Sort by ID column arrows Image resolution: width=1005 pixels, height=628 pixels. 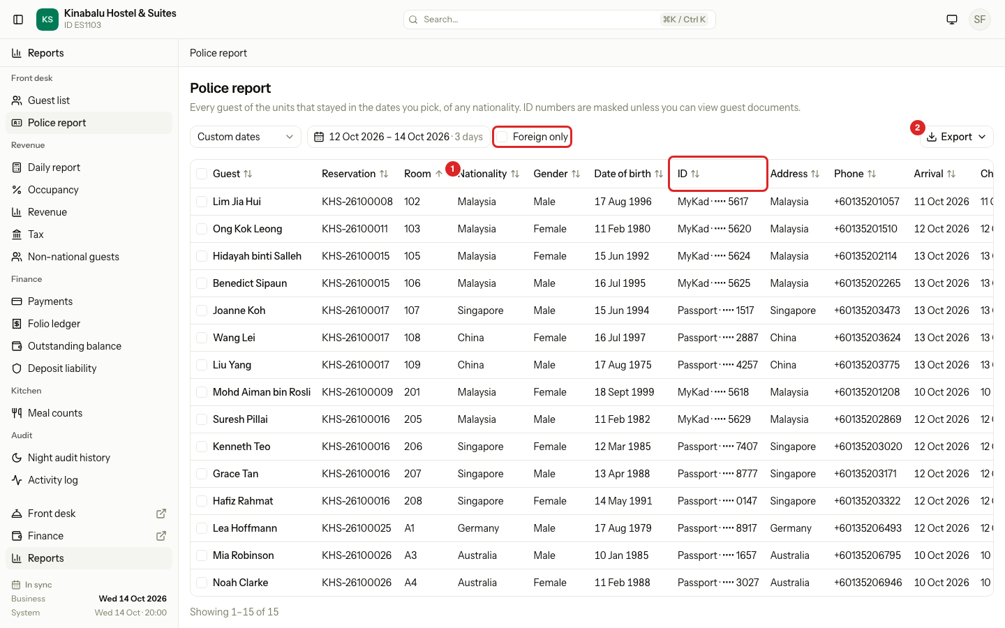click(x=695, y=174)
